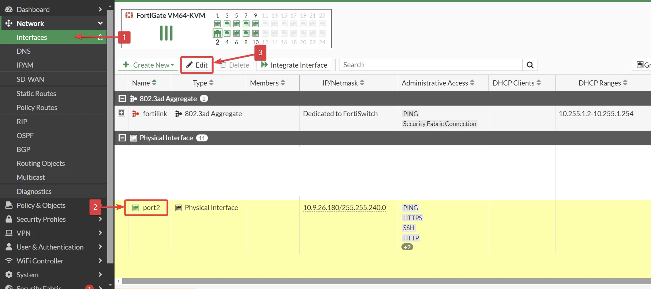Click the FortiGate VM64-KVM device icon
Screen dimensions: 651x289
[129, 15]
